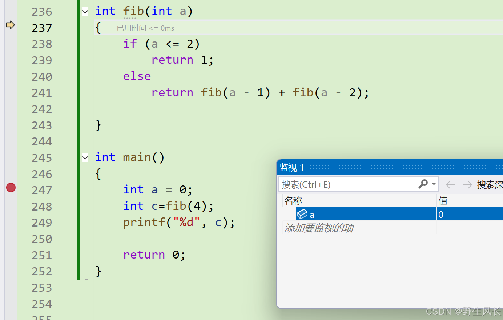The height and width of the screenshot is (320, 503).
Task: Click the value cell showing 0
Action: click(470, 214)
